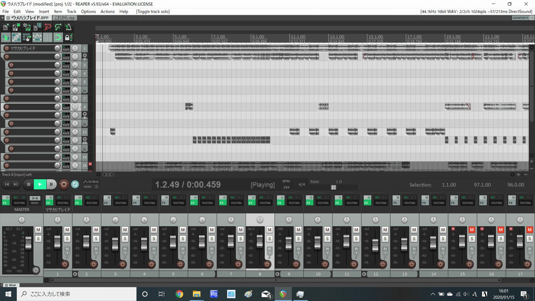Adjust the playback Rate slider
This screenshot has height=301, width=535.
tap(333, 187)
